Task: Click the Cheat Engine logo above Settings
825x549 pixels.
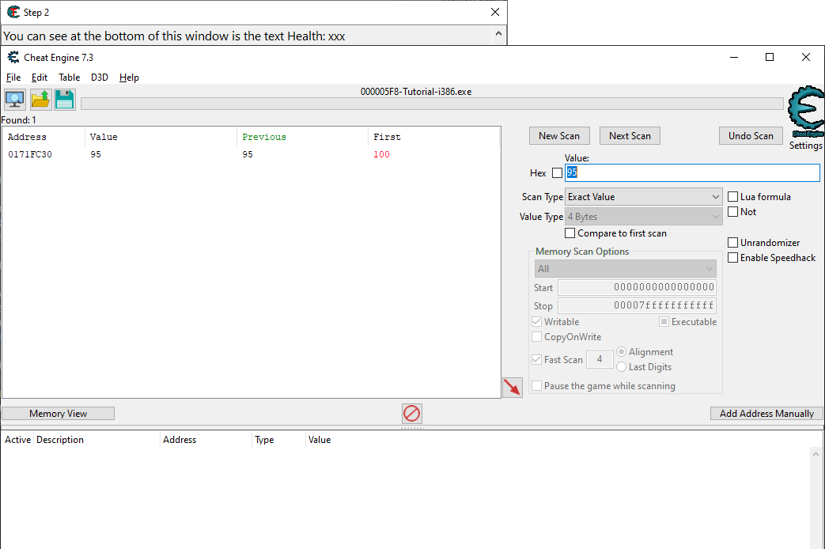Action: tap(805, 112)
